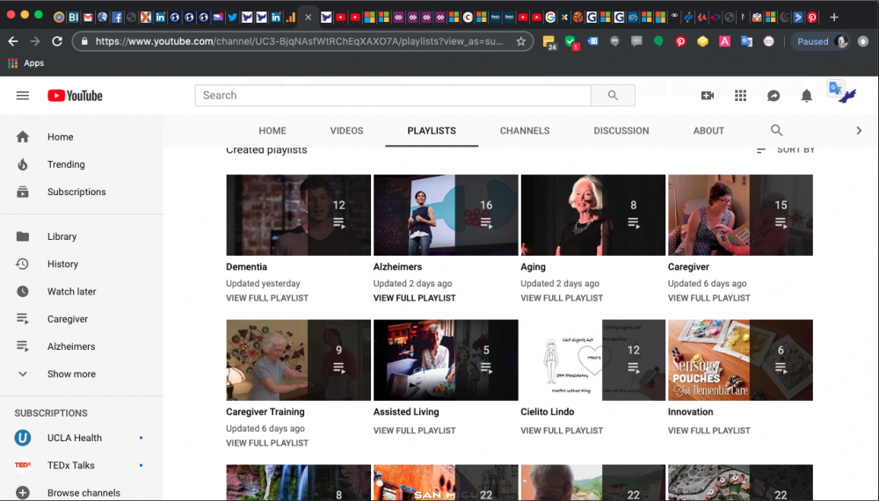Open UCLA Health subscription

pyautogui.click(x=75, y=438)
